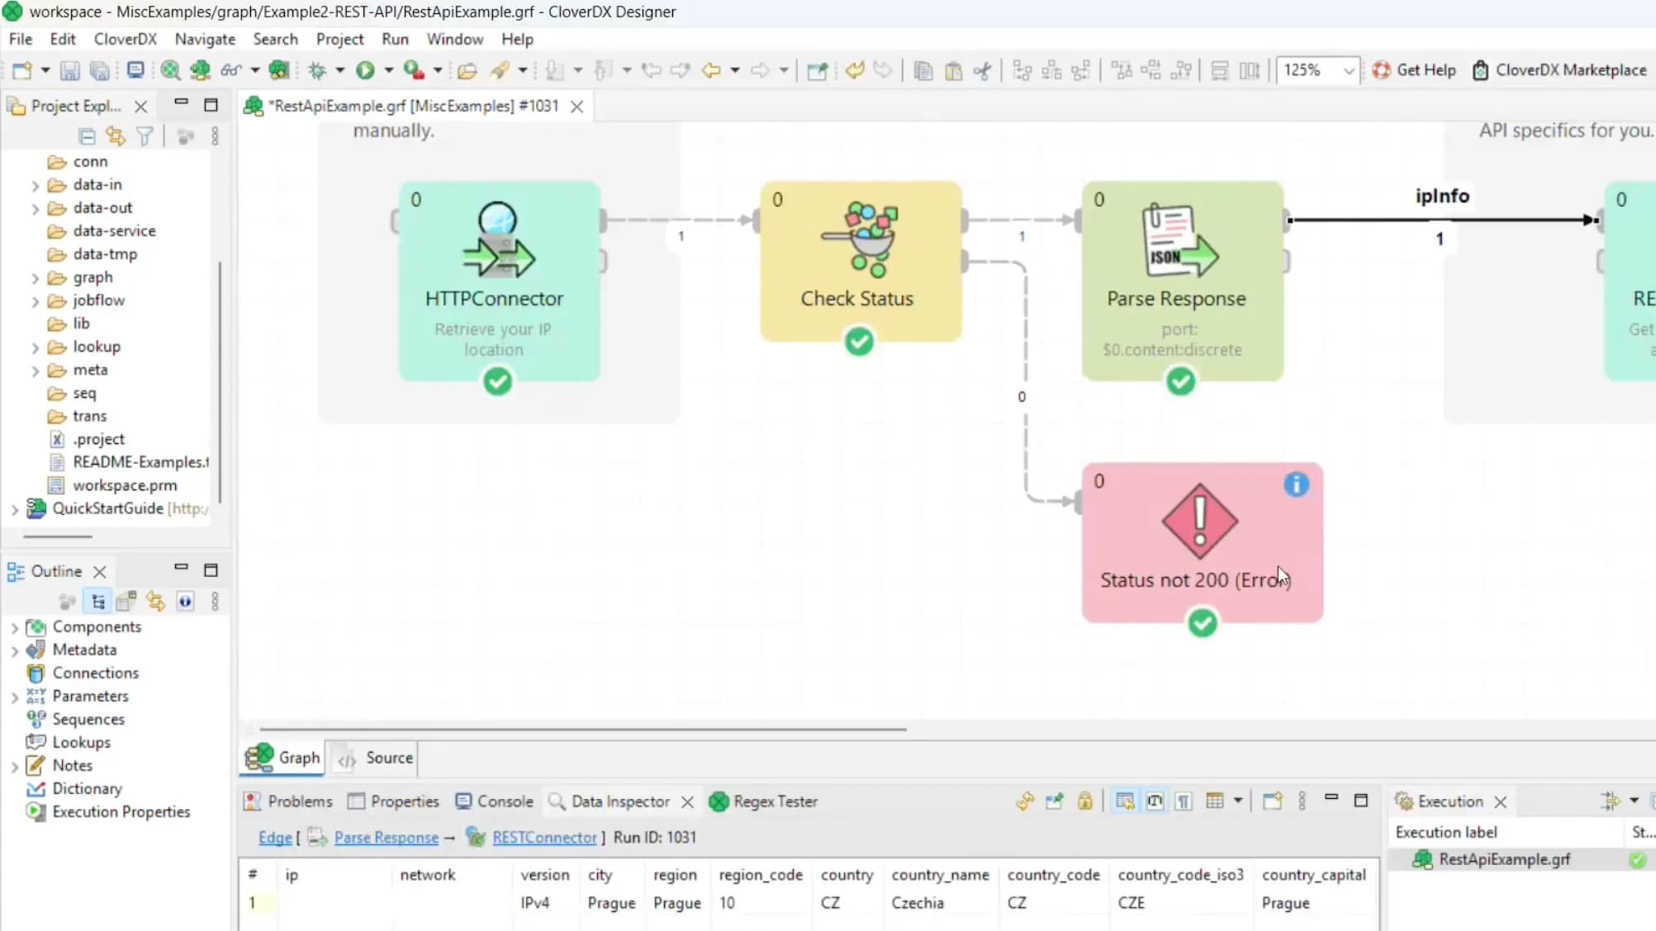Switch to the Console tab
Viewport: 1656px width, 931px height.
[495, 801]
